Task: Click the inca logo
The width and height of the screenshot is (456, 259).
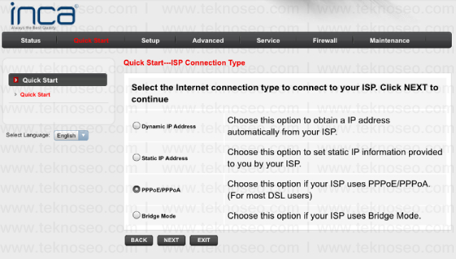Action: [x=43, y=15]
